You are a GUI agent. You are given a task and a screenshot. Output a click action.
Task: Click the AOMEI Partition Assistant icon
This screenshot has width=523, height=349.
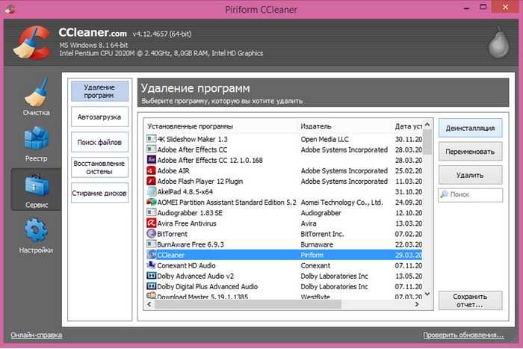[x=152, y=202]
